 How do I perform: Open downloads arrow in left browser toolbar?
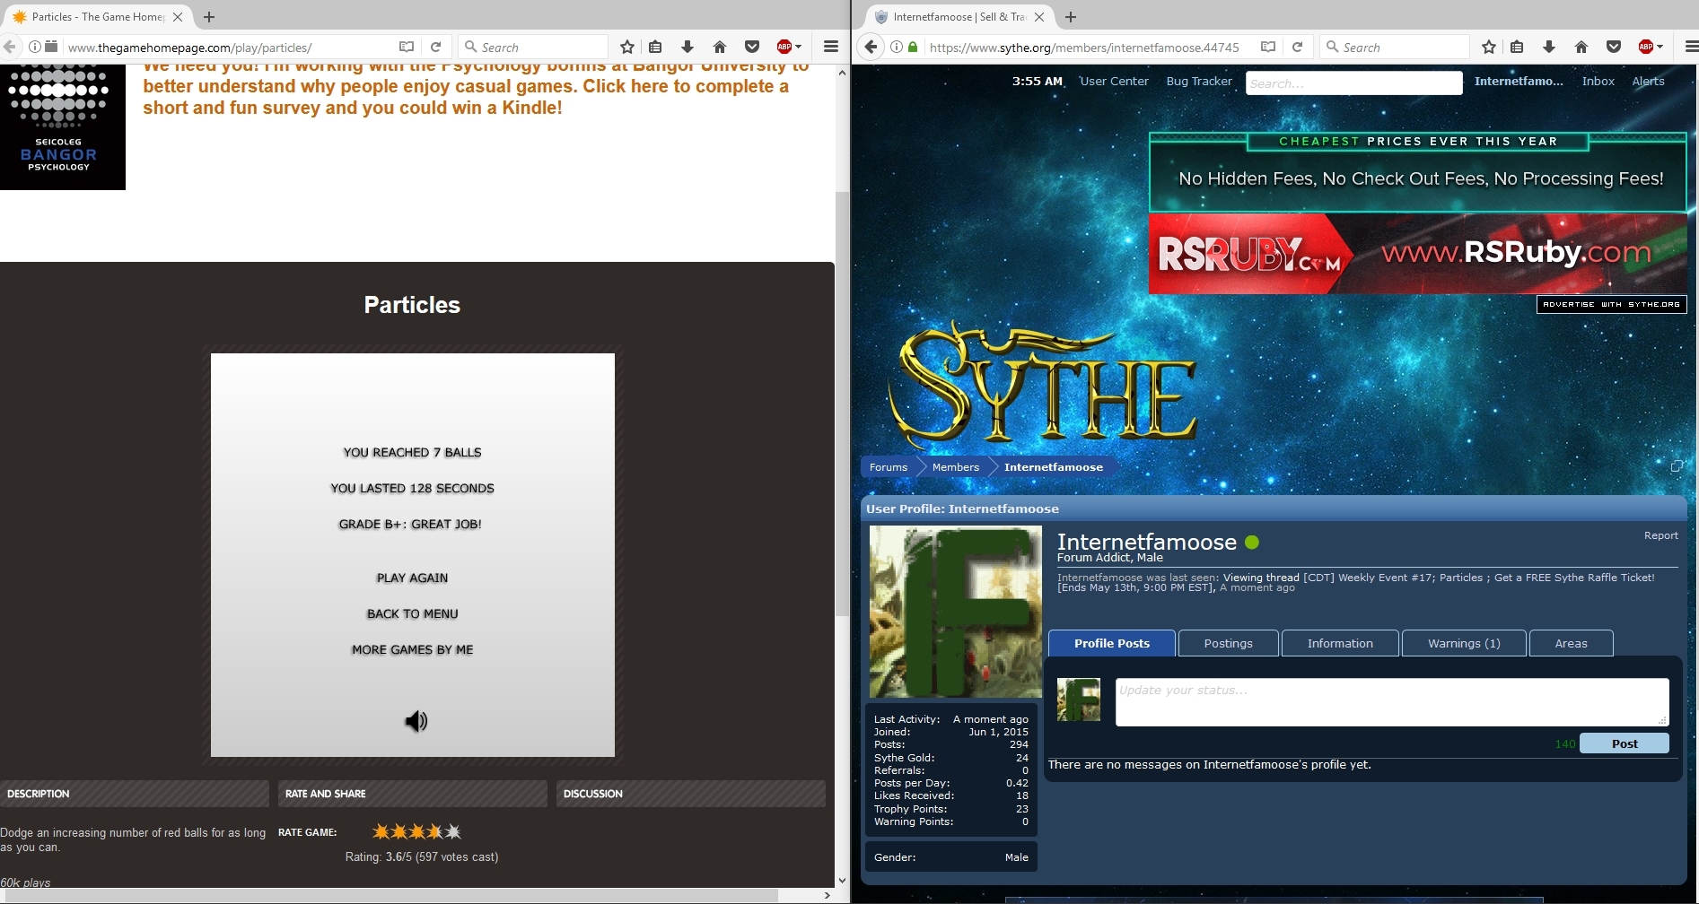coord(687,47)
